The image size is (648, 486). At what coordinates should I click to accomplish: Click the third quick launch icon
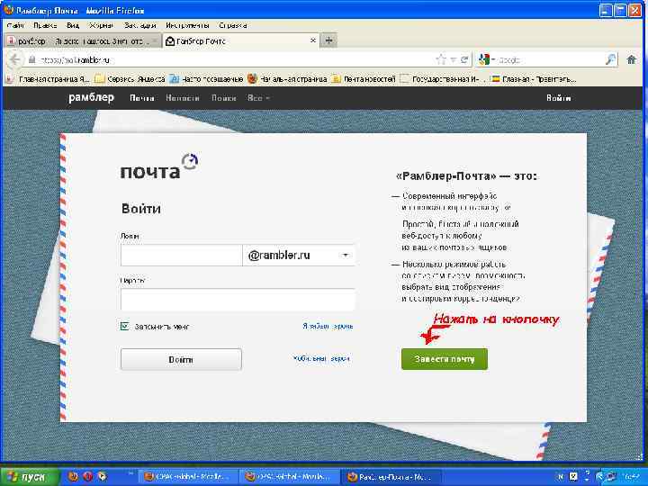tap(102, 476)
